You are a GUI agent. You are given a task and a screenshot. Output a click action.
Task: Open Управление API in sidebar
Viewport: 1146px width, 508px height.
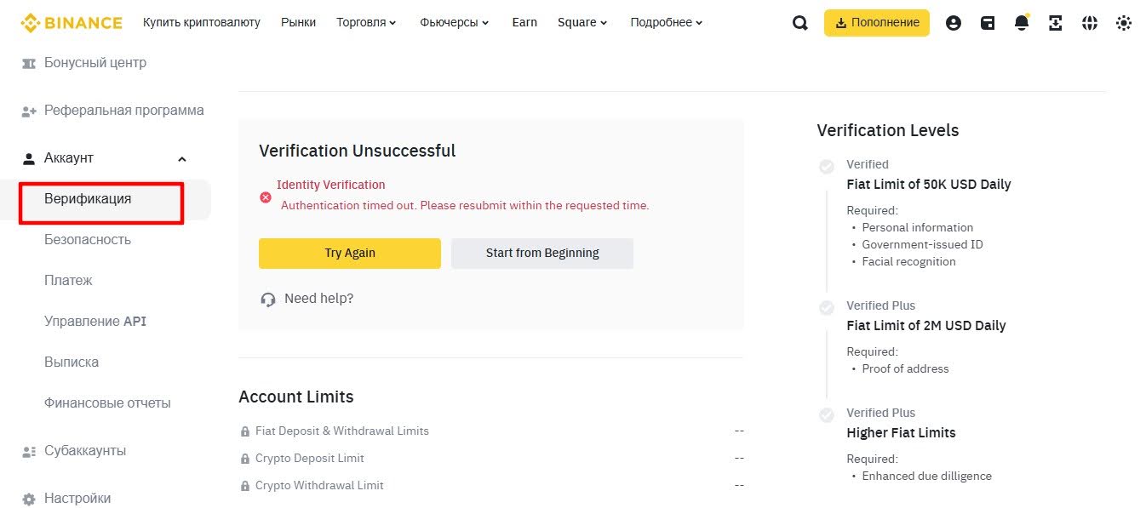pos(95,322)
